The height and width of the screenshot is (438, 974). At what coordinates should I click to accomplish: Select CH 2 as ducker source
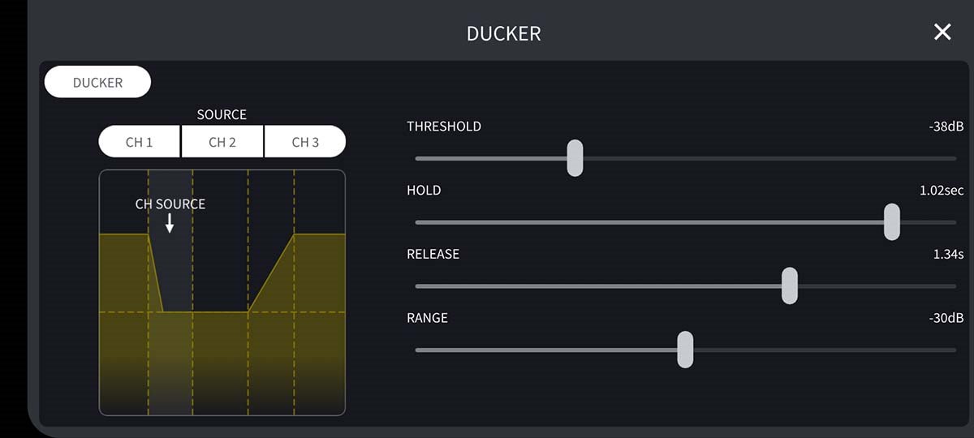[222, 142]
